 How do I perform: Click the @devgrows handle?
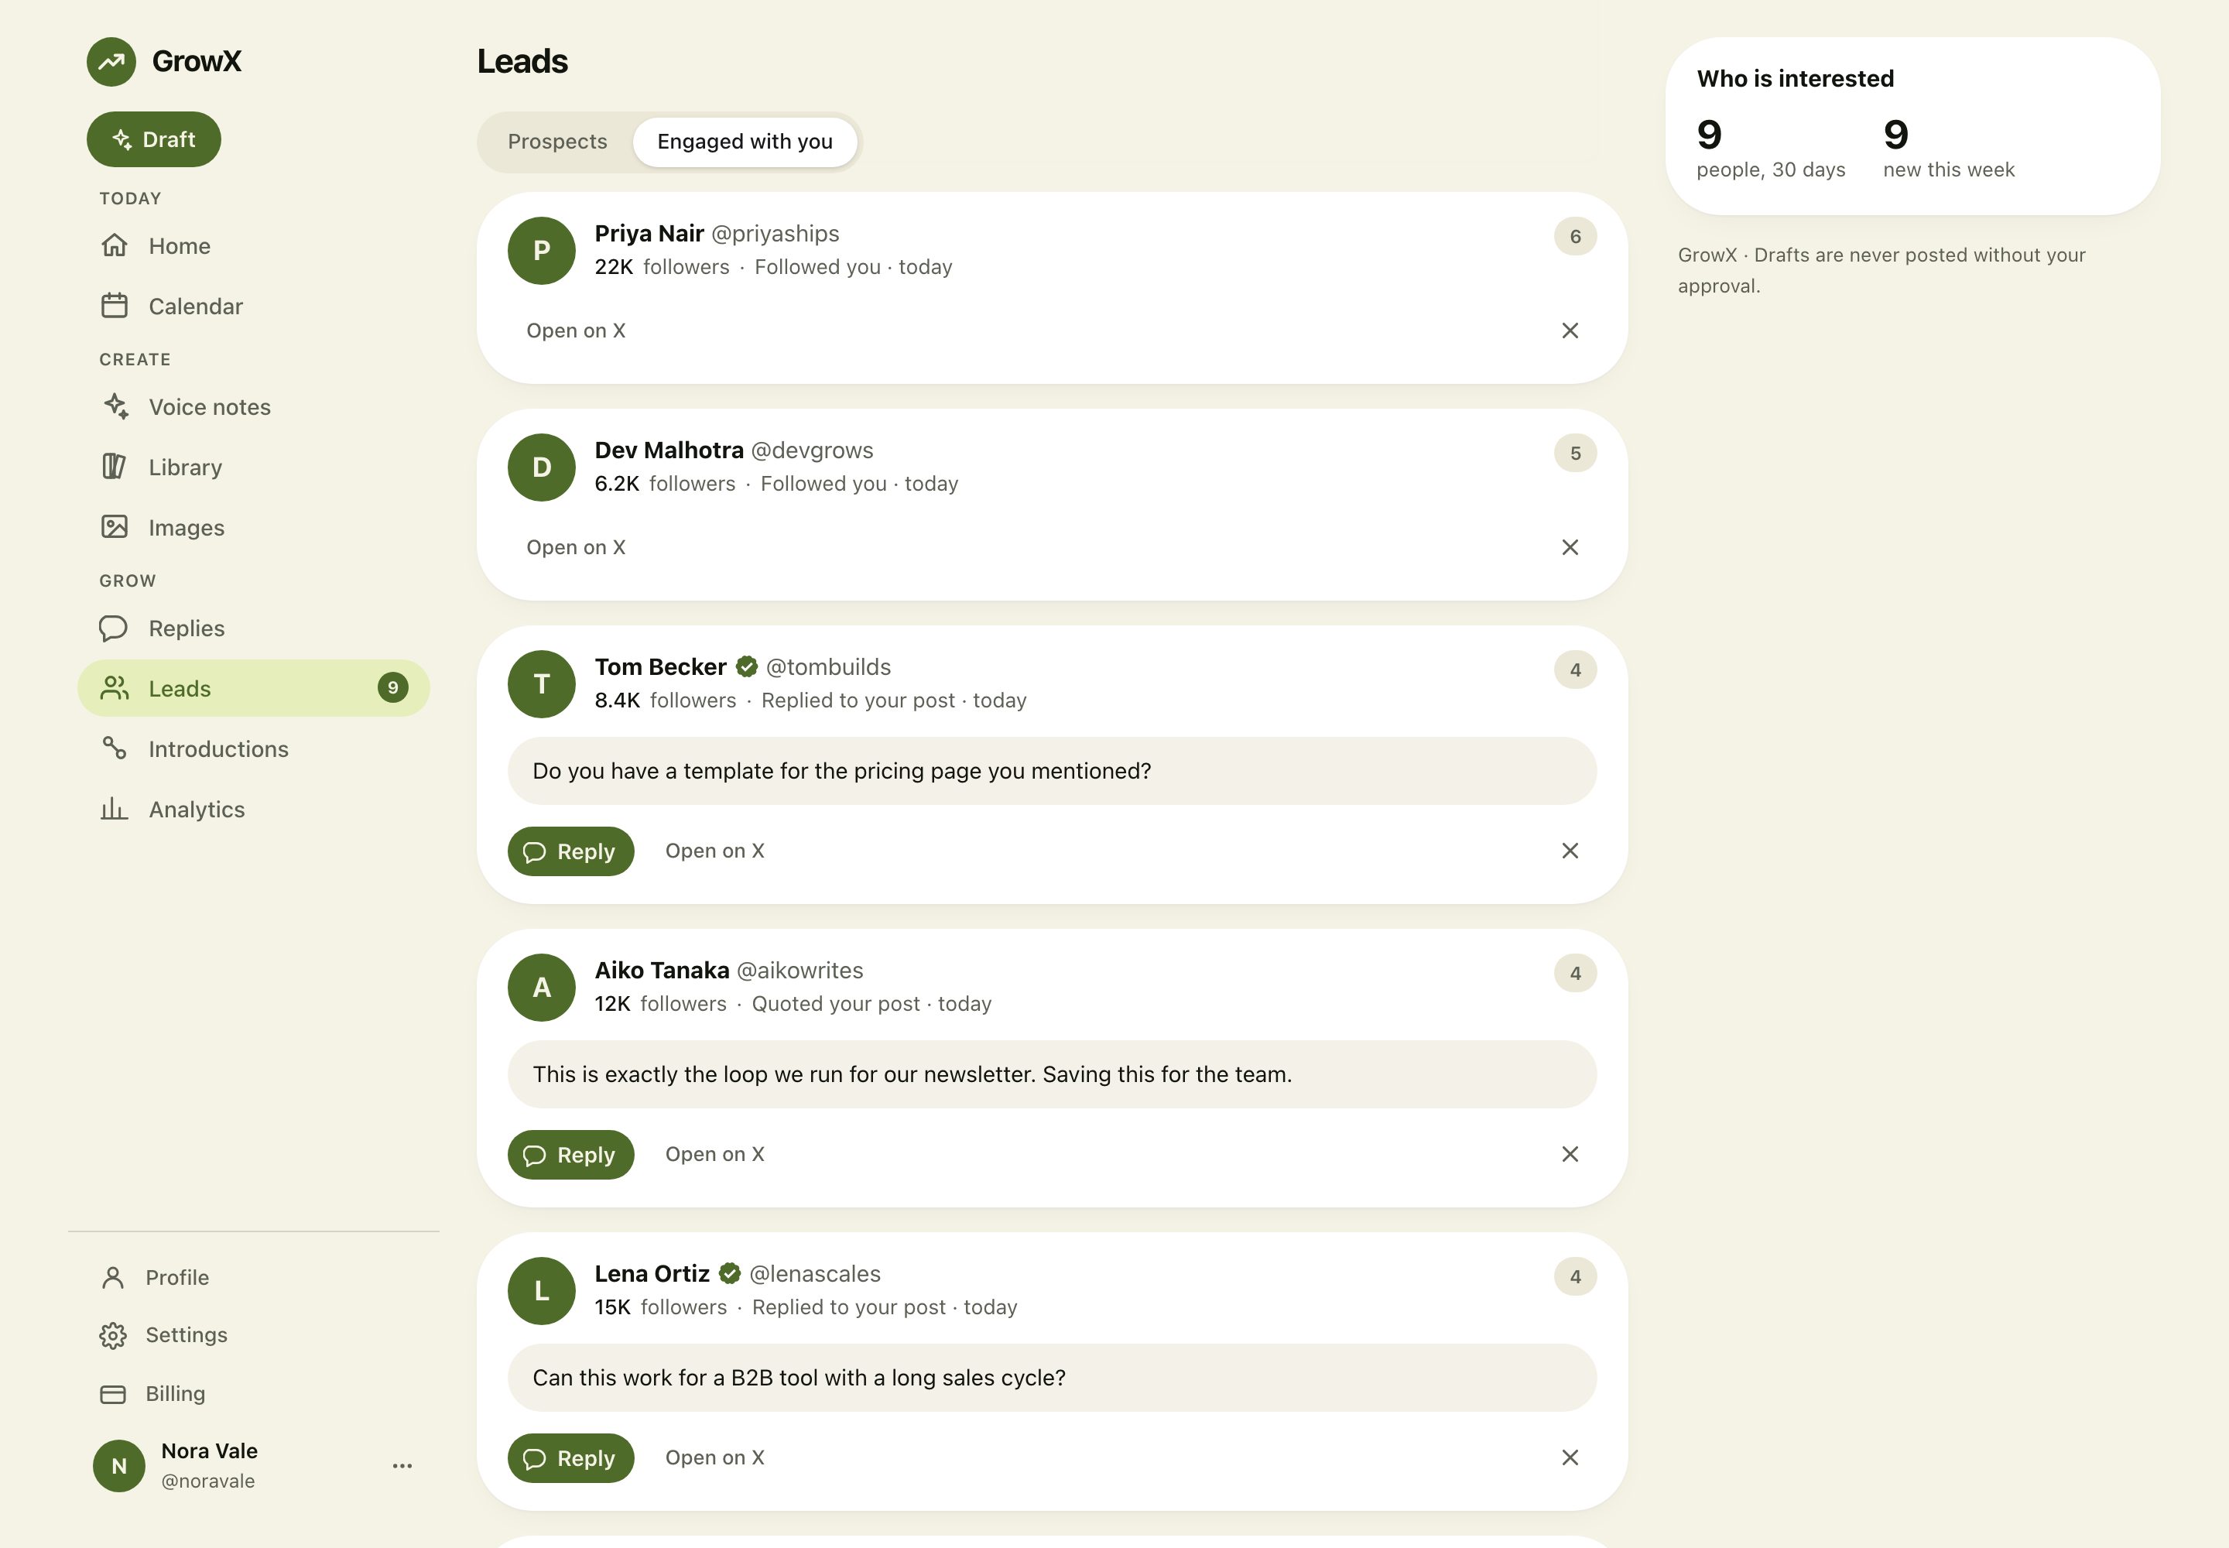pos(812,451)
